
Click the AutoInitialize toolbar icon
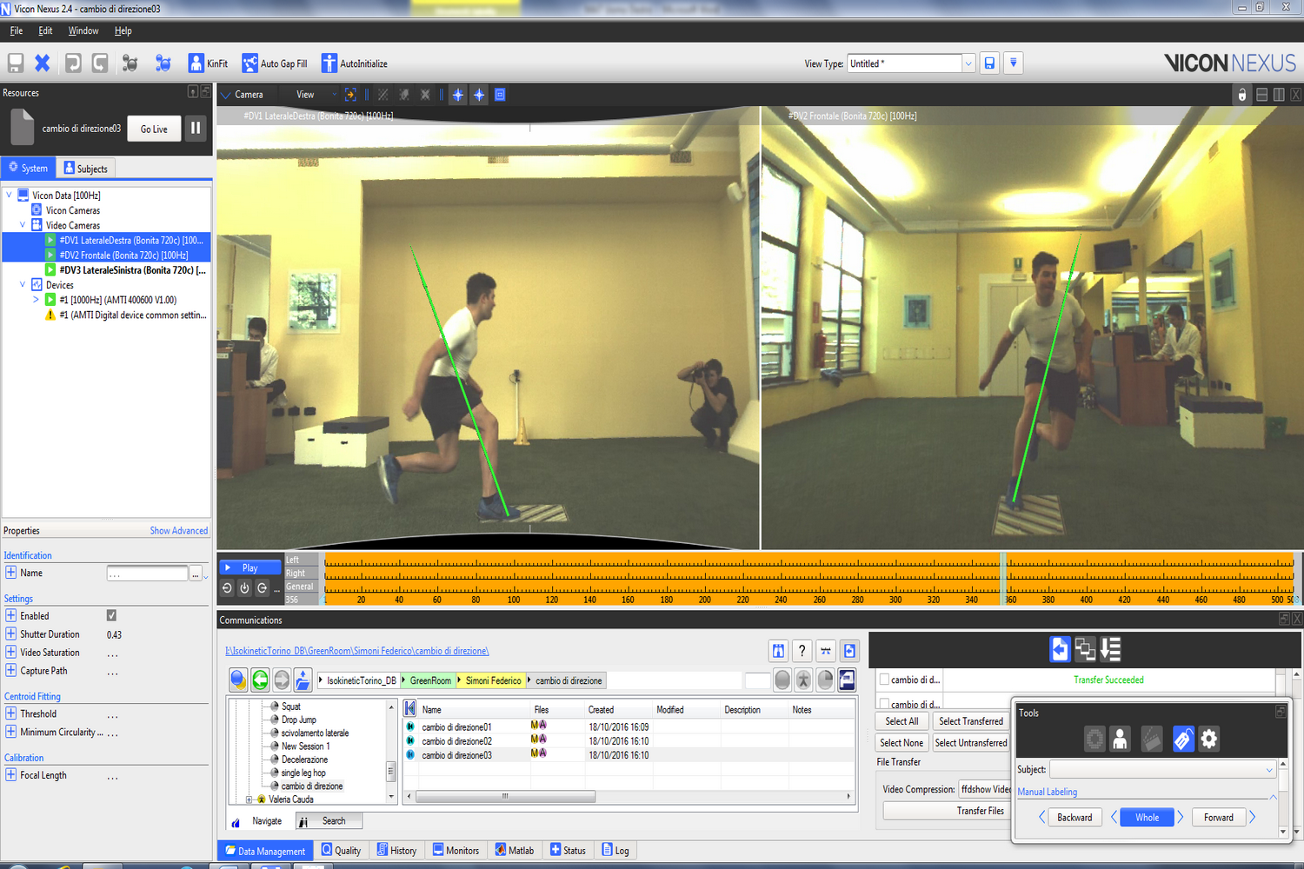[x=329, y=63]
